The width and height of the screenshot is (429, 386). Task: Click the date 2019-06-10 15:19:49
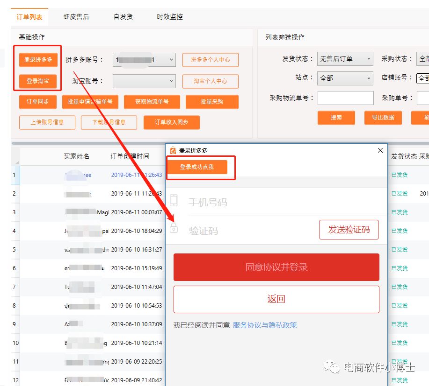click(137, 268)
